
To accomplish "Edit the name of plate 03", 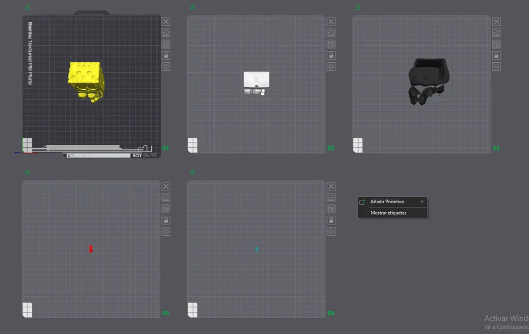I will [358, 7].
